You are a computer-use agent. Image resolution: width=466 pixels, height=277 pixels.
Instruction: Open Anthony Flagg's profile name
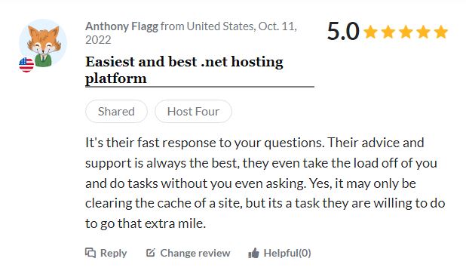(x=121, y=26)
